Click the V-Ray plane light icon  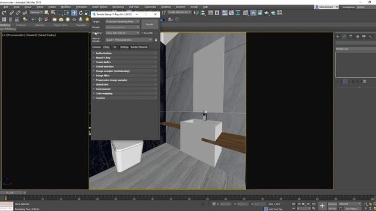(x=55, y=19)
